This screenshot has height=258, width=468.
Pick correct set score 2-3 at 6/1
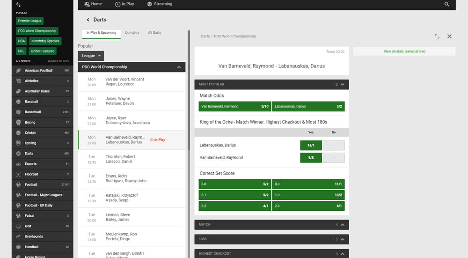pos(308,206)
